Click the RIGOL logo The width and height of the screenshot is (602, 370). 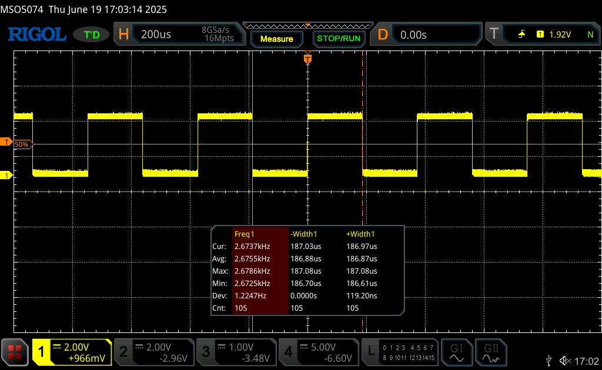[36, 35]
